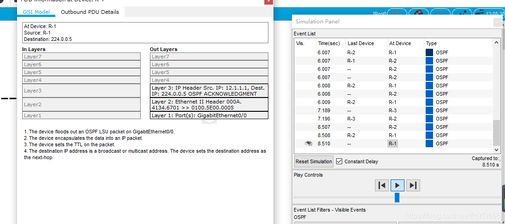The height and width of the screenshot is (224, 505).
Task: Expand the layer details arrow below Out Layers
Action: pyautogui.click(x=209, y=122)
